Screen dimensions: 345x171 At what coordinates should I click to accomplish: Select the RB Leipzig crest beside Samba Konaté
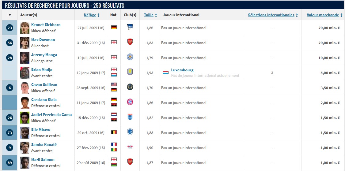pyautogui.click(x=130, y=147)
